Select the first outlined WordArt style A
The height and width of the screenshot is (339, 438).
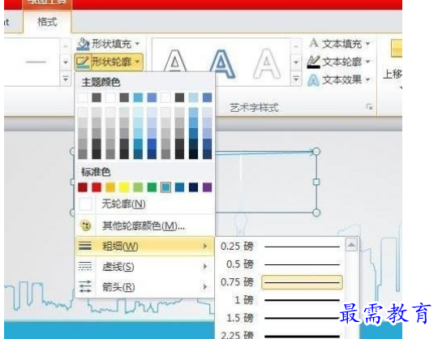pyautogui.click(x=175, y=62)
